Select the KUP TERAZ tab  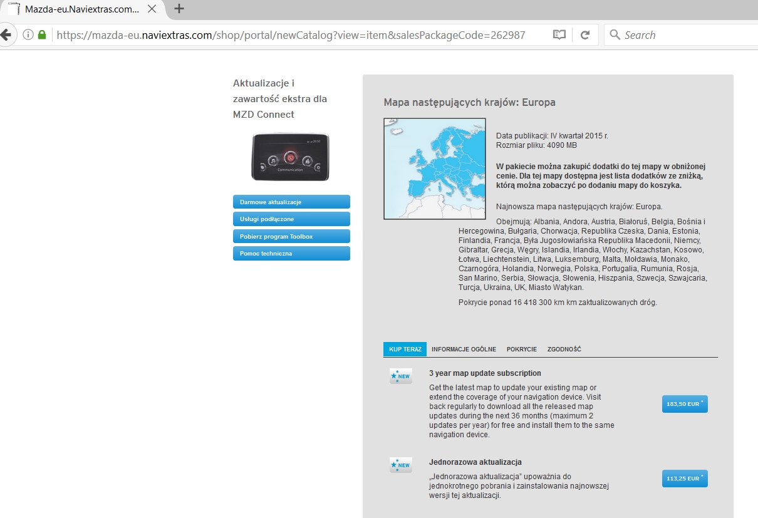(405, 350)
